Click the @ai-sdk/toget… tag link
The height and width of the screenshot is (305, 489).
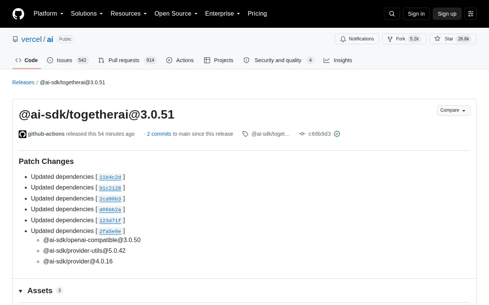pos(270,134)
